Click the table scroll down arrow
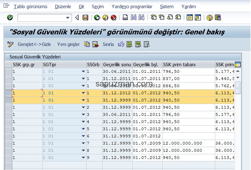The image size is (251, 170). 238,78
